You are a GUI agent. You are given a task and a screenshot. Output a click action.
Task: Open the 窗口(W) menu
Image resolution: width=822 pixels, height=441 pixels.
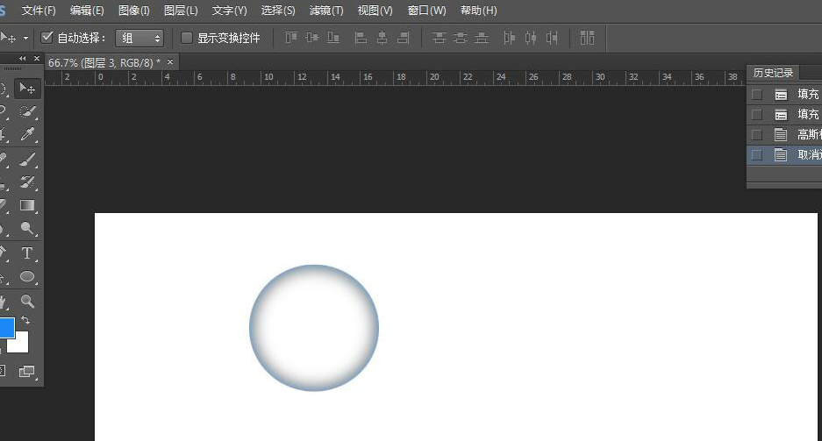click(x=426, y=11)
